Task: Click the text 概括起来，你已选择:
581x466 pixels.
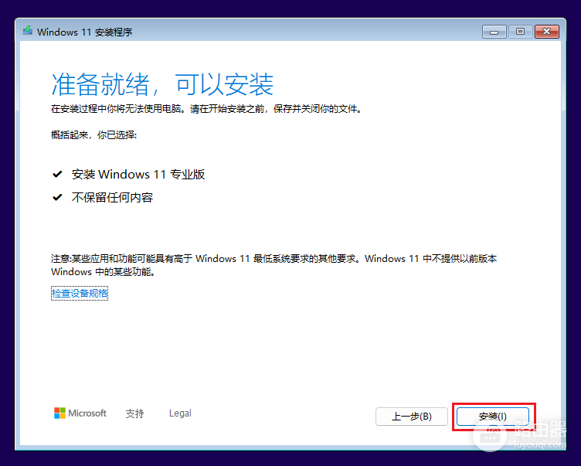Action: 93,135
